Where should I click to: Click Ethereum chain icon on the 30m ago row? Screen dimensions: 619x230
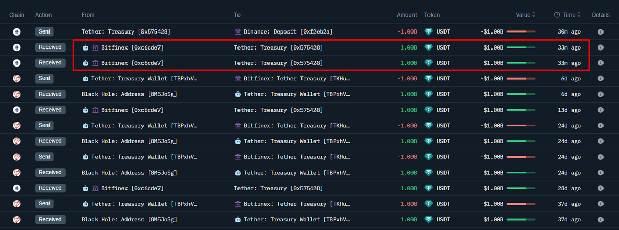17,31
